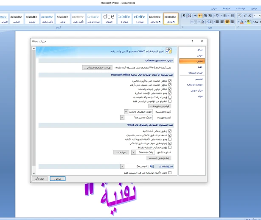Uncheck ignore words containing numbers checkbox
This screenshot has height=220, width=261.
(170, 85)
